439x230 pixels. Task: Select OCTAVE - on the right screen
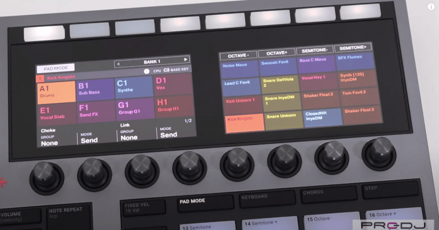click(x=238, y=55)
